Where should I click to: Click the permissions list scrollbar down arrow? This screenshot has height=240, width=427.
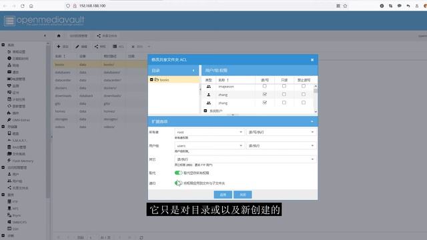pyautogui.click(x=316, y=111)
